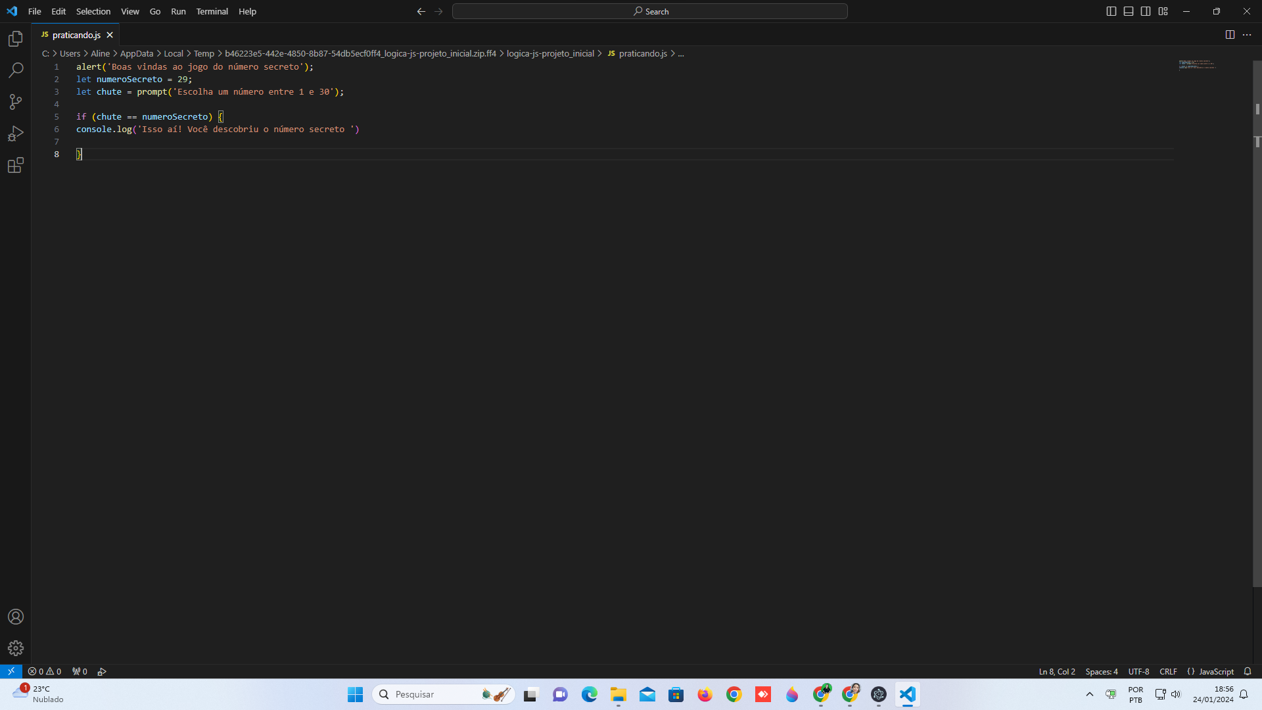Open the Explorer view in activity bar
The image size is (1262, 710).
[x=16, y=39]
